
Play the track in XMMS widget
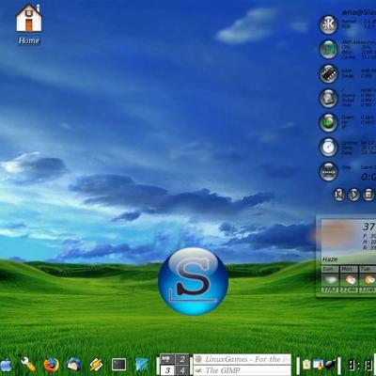click(353, 195)
